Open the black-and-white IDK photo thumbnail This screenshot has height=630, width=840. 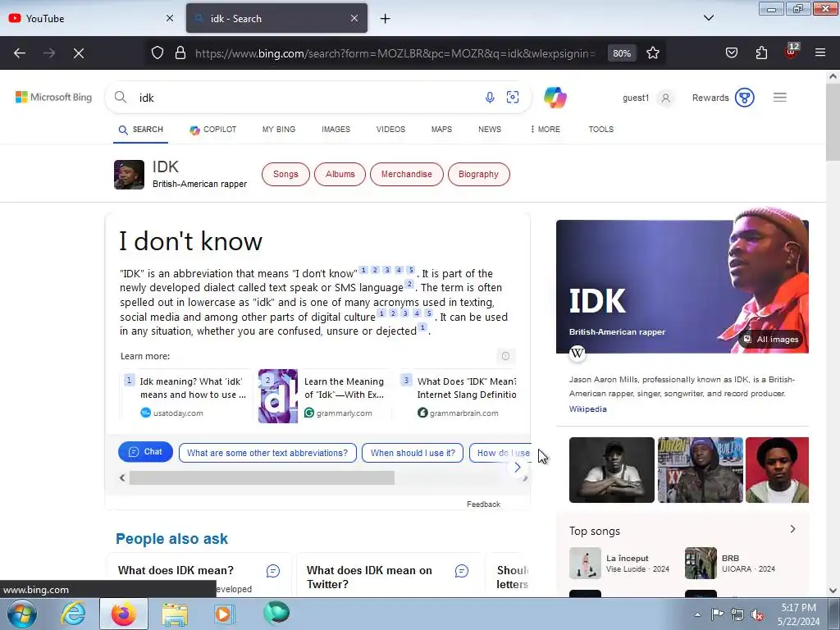tap(611, 470)
